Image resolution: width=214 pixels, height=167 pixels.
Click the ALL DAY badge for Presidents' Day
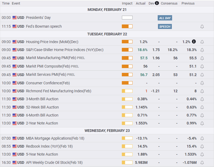pos(165,18)
